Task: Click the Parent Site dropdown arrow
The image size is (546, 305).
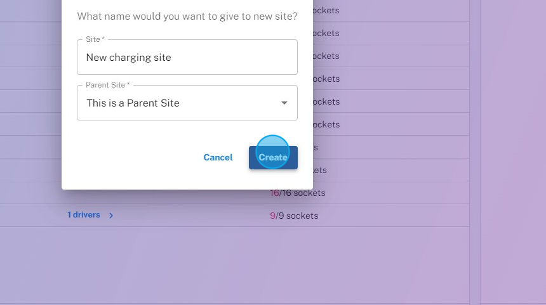Action: pos(284,103)
